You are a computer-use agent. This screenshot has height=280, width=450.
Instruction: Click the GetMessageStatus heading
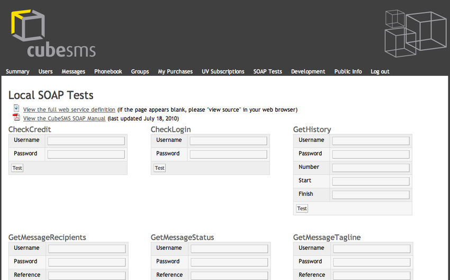pyautogui.click(x=182, y=237)
